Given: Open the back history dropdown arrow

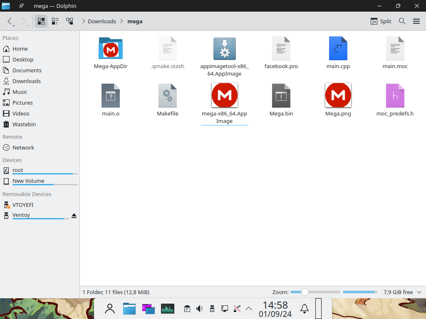Looking at the screenshot, I should point(14,26).
